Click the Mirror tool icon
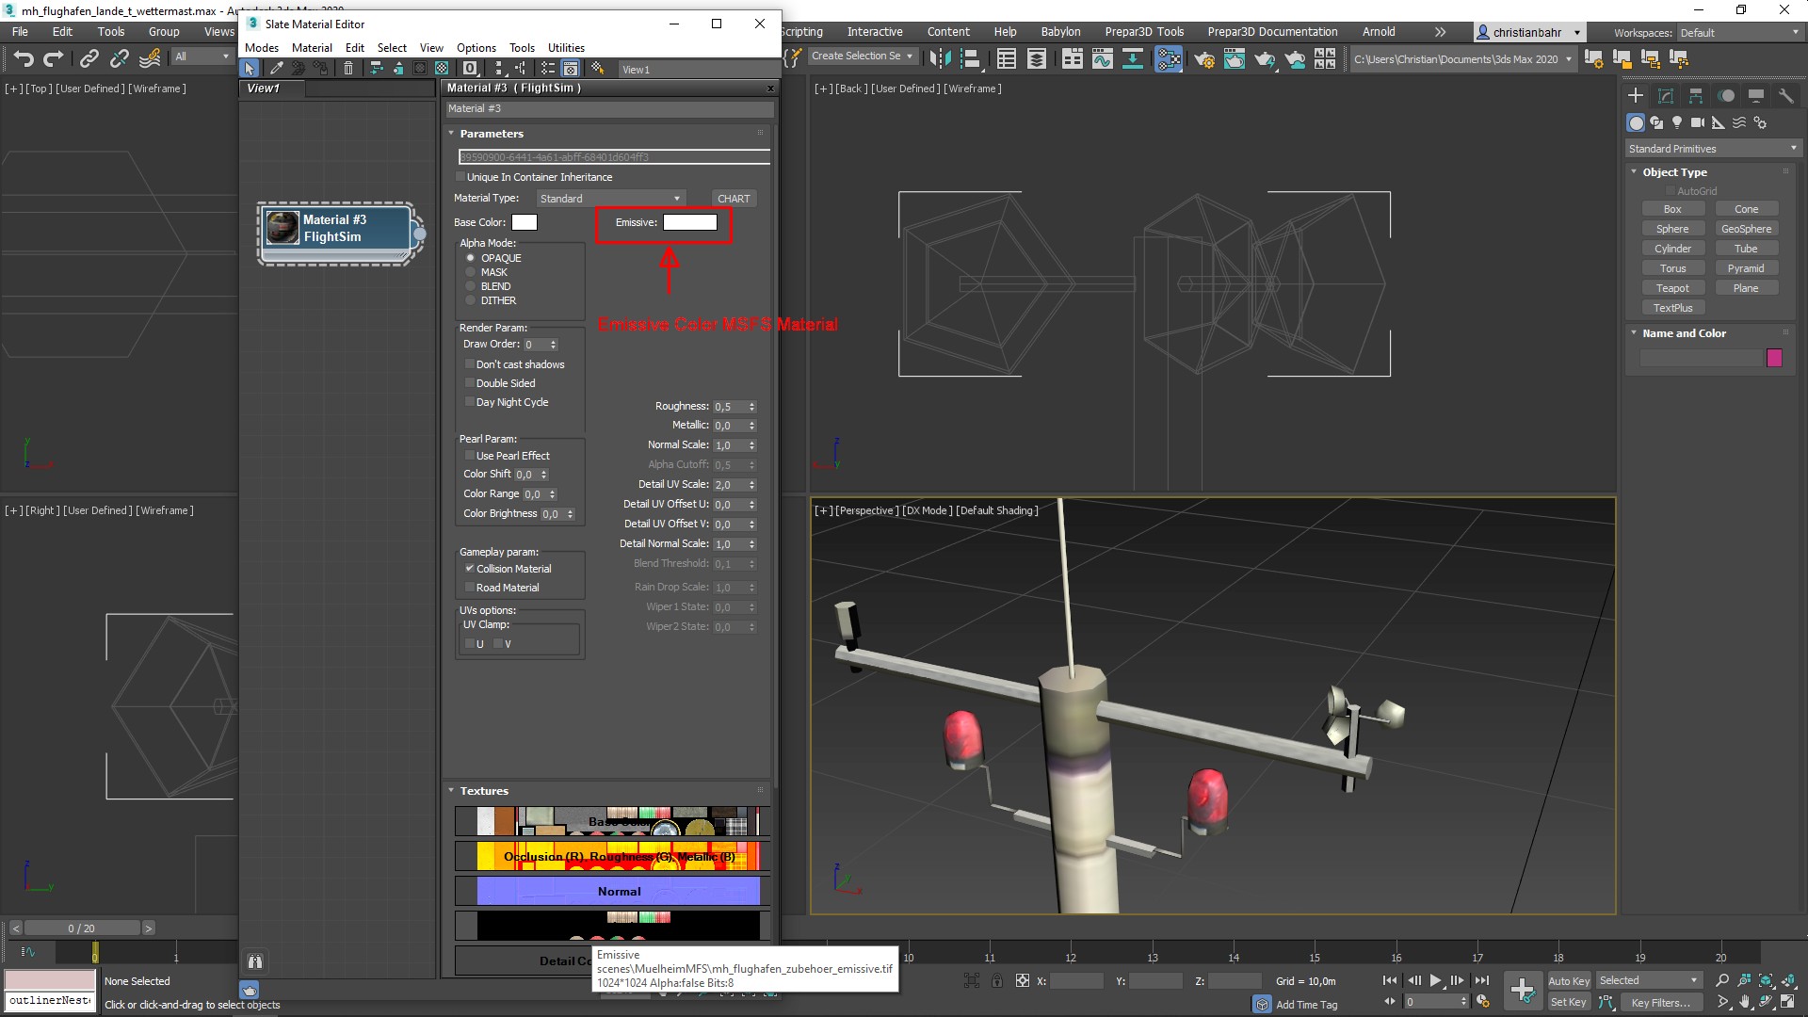This screenshot has width=1808, height=1017. (x=940, y=58)
